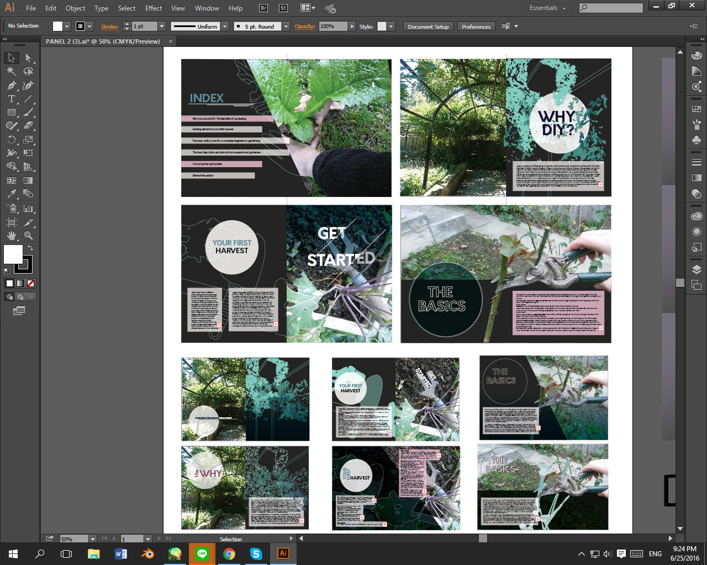This screenshot has height=565, width=707.
Task: Open the Effect menu
Action: pyautogui.click(x=154, y=8)
